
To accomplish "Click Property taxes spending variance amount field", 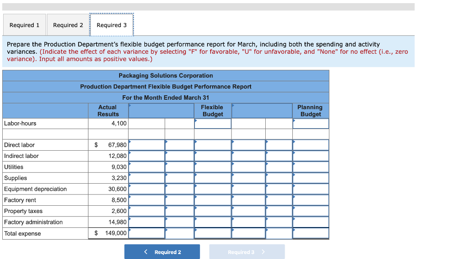I will [x=147, y=211].
